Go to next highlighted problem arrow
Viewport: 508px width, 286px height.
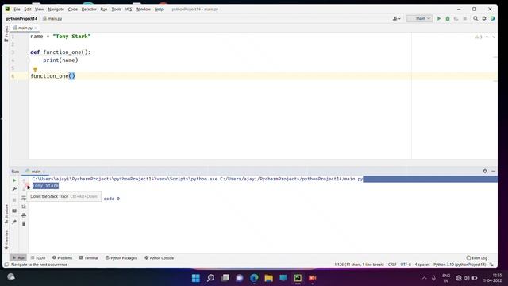coord(494,37)
